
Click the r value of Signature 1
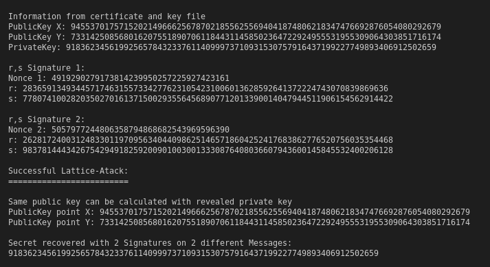pyautogui.click(x=205, y=89)
